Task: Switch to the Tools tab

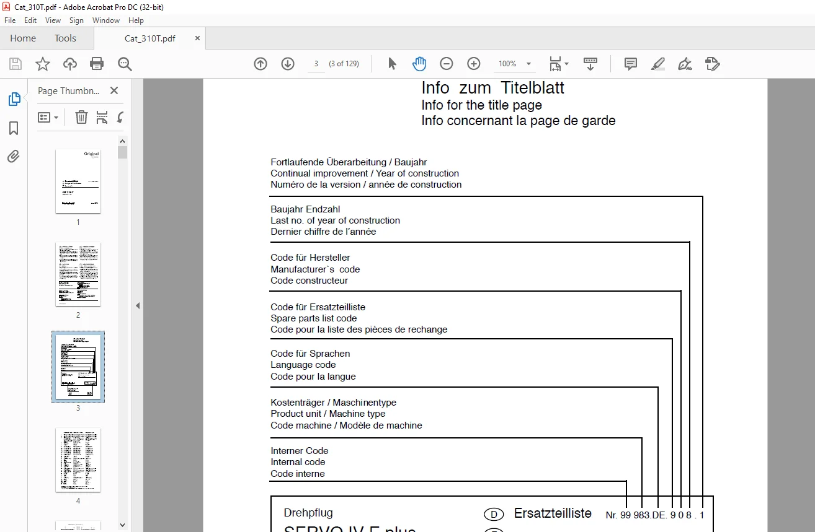Action: pos(65,38)
